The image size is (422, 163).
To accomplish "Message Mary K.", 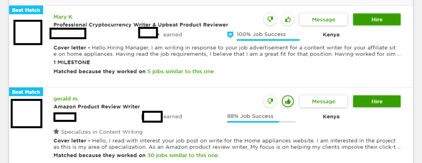I will click(x=324, y=20).
